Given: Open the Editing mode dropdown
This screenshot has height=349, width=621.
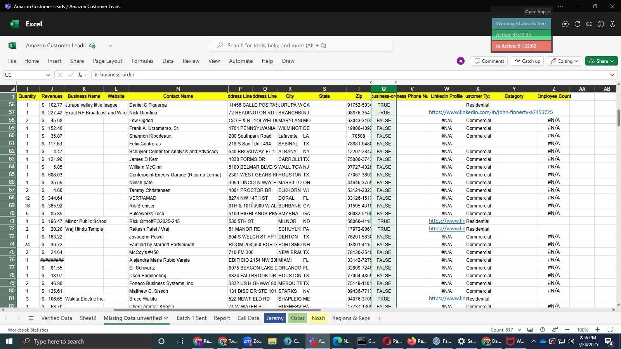Looking at the screenshot, I should tap(564, 61).
